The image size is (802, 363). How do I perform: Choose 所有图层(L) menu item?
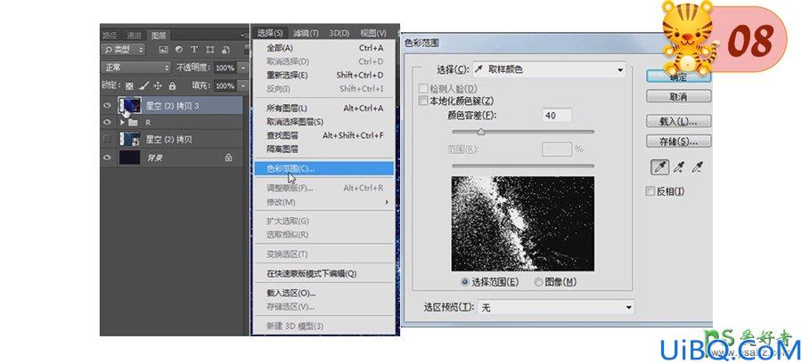(x=323, y=109)
